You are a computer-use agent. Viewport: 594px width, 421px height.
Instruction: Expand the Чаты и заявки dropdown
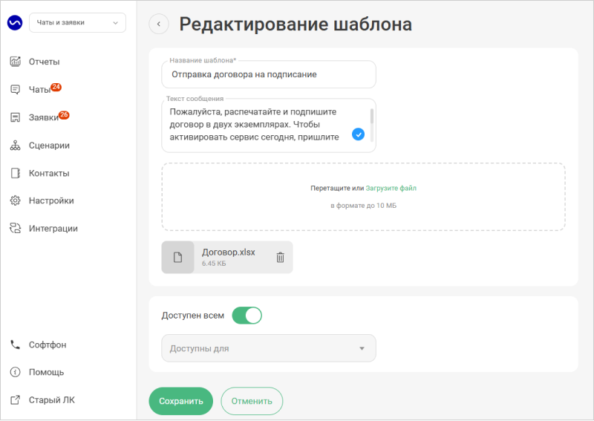[77, 23]
